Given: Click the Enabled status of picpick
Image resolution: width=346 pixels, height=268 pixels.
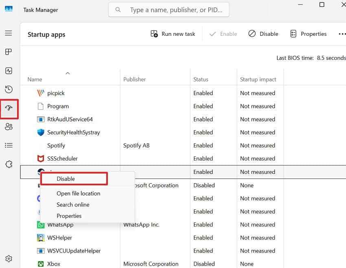Looking at the screenshot, I should [x=203, y=93].
